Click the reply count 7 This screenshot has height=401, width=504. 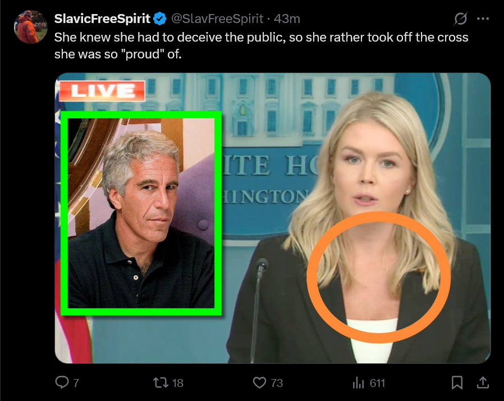coord(76,383)
